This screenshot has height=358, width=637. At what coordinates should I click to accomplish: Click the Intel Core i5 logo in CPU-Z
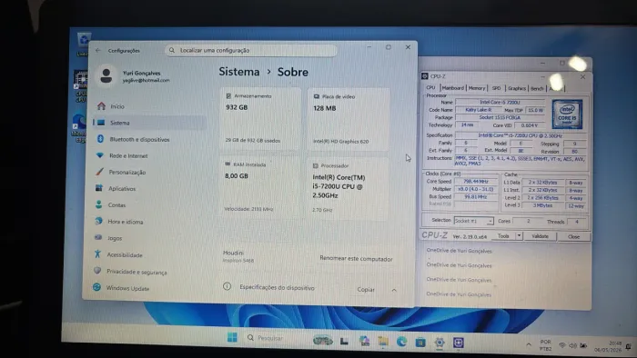pyautogui.click(x=567, y=114)
